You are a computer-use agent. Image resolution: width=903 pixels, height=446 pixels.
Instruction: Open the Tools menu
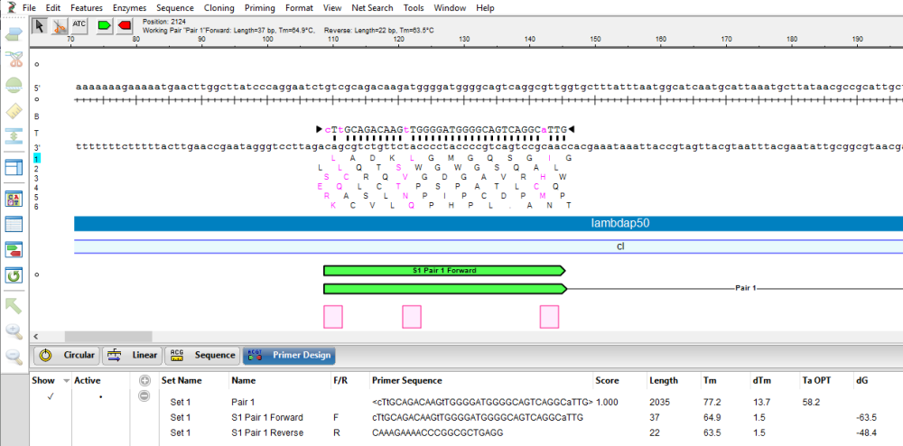click(414, 8)
